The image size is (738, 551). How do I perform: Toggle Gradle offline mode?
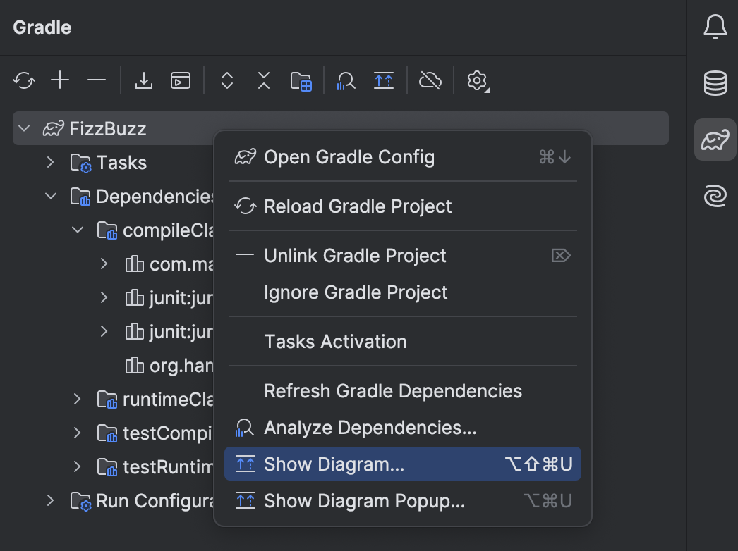[430, 80]
